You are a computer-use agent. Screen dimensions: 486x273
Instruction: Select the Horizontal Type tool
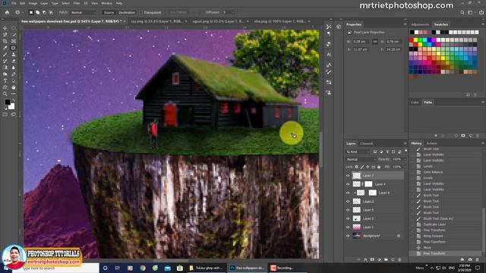tap(5, 81)
